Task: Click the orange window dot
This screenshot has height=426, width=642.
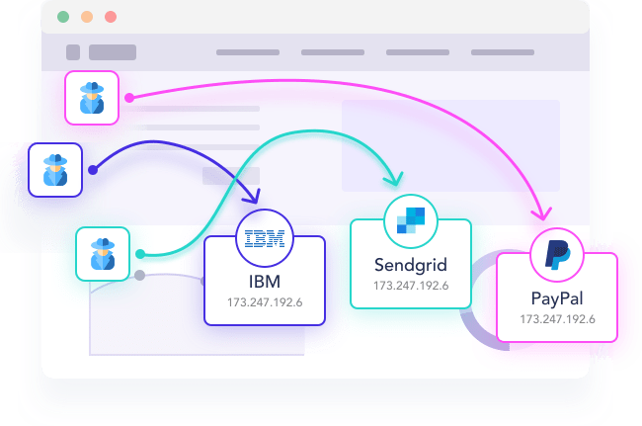Action: point(87,17)
